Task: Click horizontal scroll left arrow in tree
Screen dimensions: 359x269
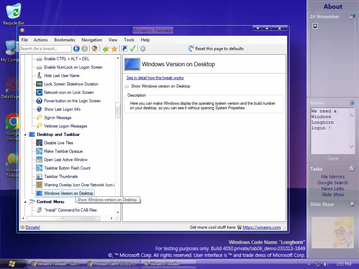Action: [23, 218]
